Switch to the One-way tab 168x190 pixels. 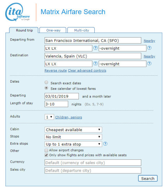click(53, 30)
